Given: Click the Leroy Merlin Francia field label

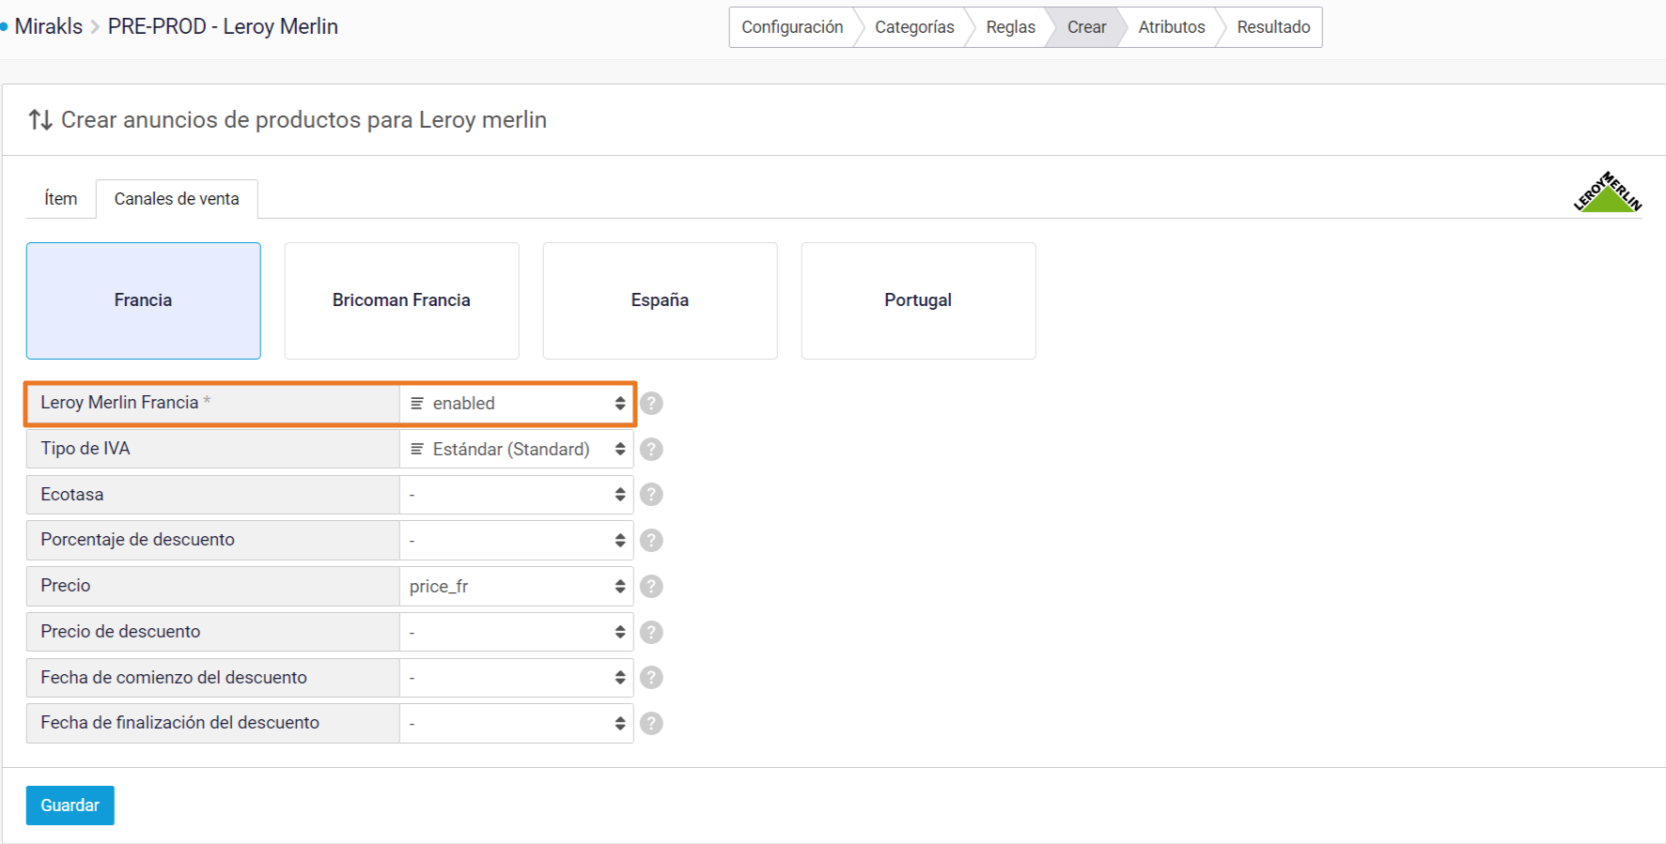Looking at the screenshot, I should coord(119,403).
